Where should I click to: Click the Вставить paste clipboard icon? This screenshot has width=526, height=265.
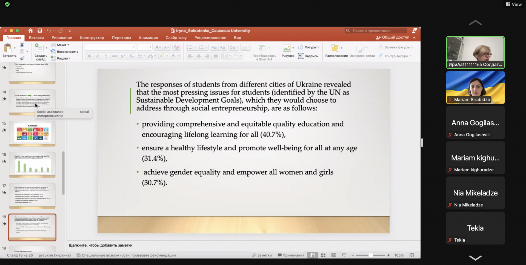[x=8, y=48]
